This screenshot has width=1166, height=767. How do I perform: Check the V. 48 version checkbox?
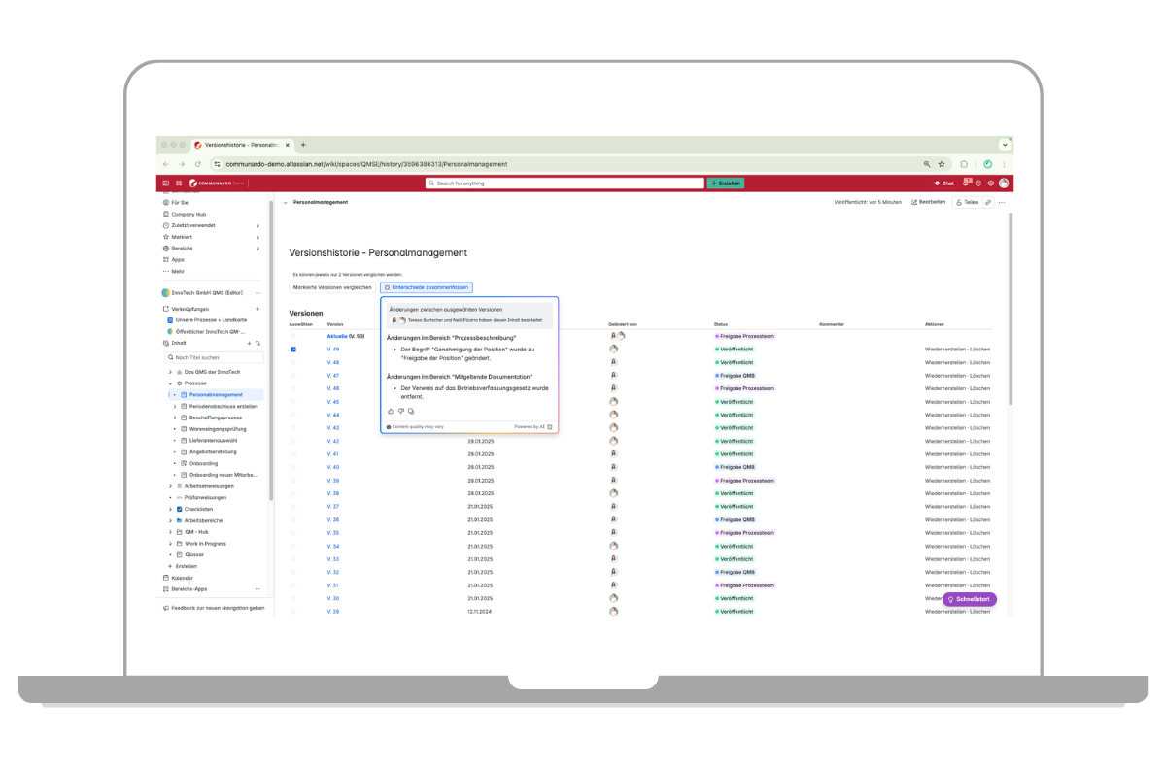point(293,362)
